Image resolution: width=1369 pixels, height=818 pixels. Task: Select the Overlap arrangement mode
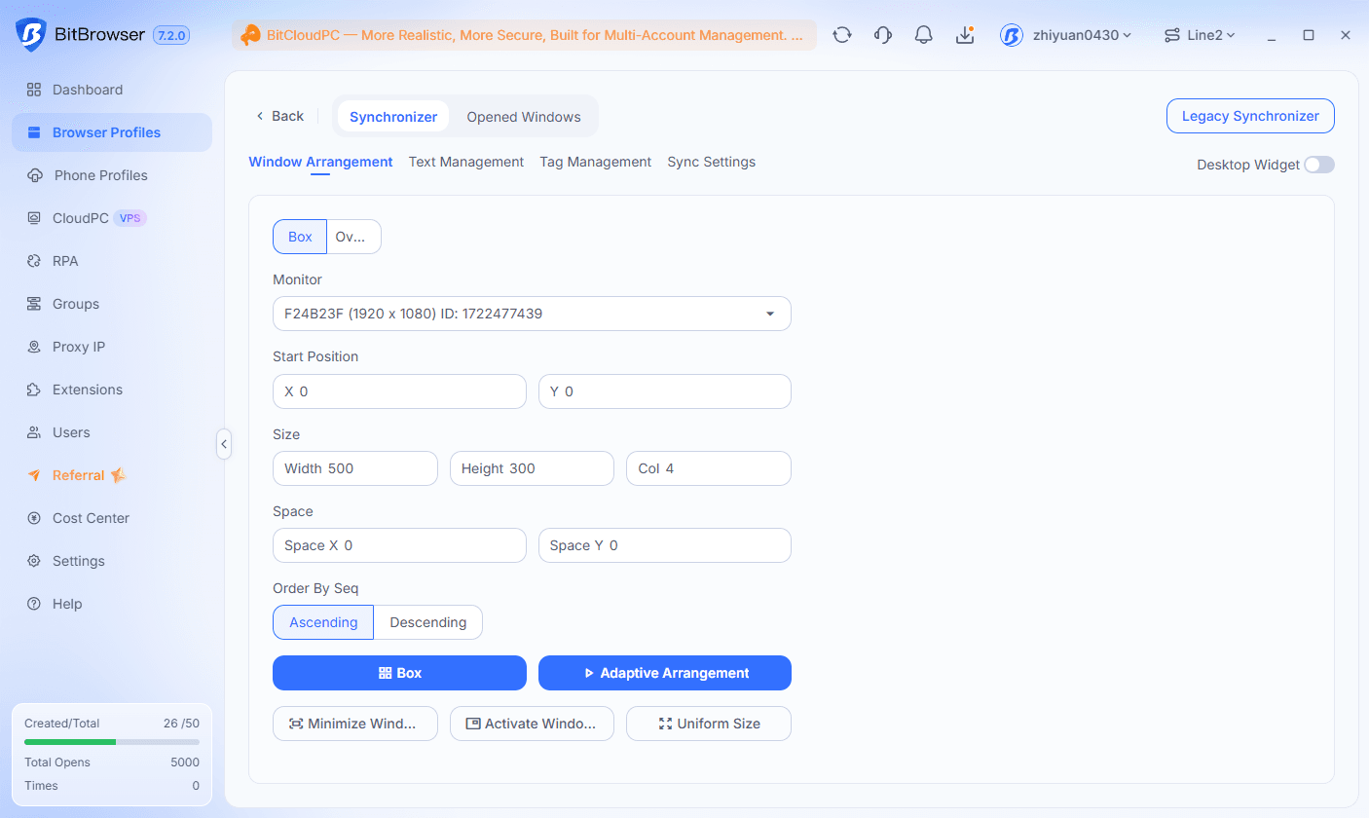click(x=353, y=237)
